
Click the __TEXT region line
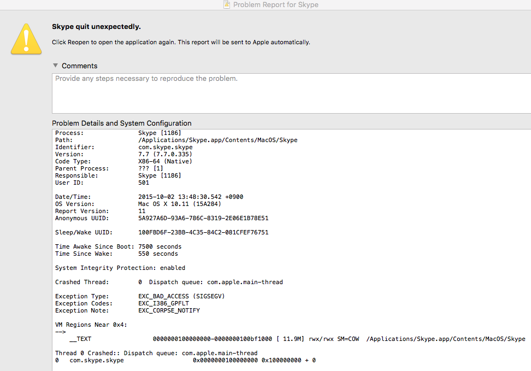297,339
